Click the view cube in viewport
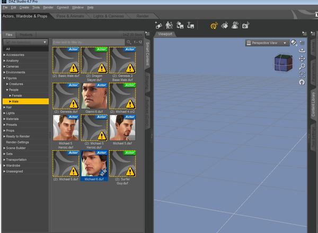This screenshot has height=233, width=318. click(x=284, y=63)
